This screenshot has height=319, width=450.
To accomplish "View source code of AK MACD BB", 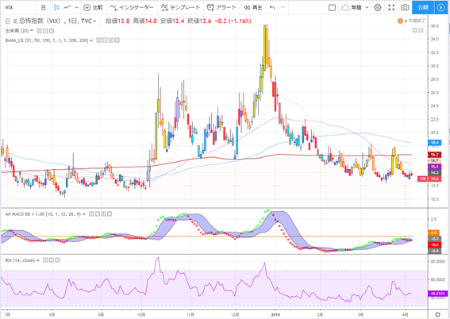I will pos(103,214).
